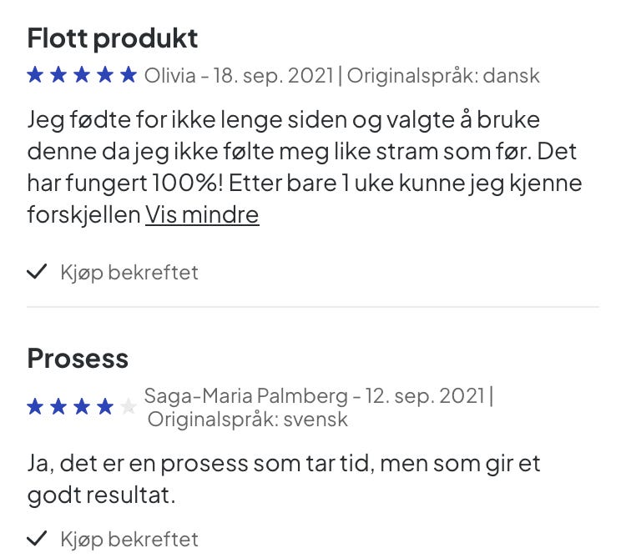
Task: Click the review text starting 'Ja, det er en prosess'
Action: click(284, 478)
